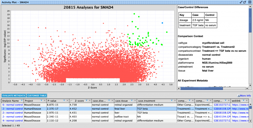Open filter for case.treatment column
The width and height of the screenshot is (253, 128).
pos(172,101)
